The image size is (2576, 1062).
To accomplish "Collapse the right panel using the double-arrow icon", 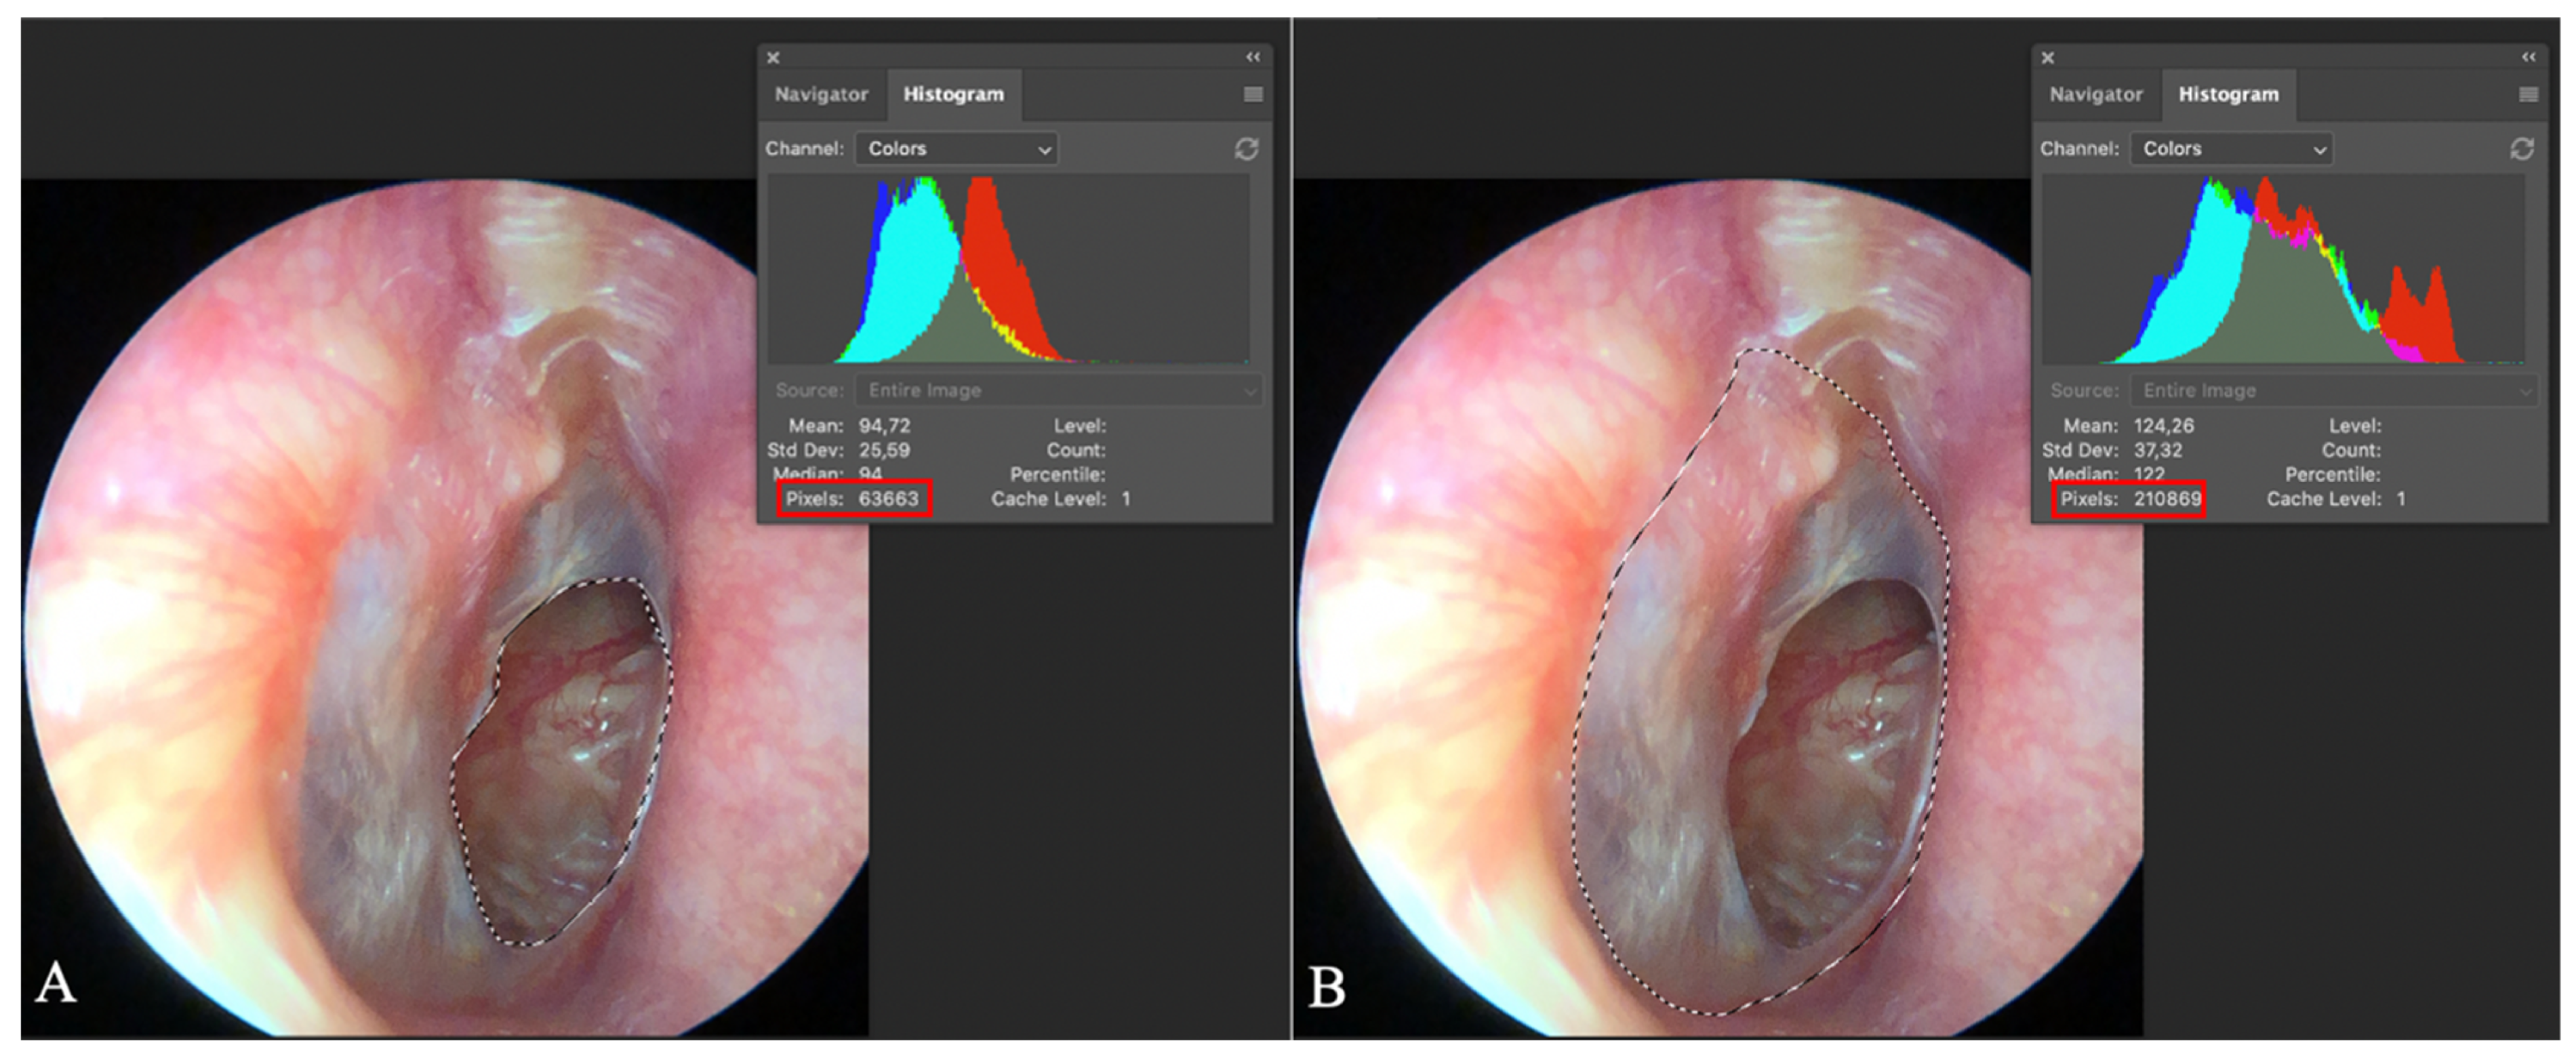I will (2528, 57).
